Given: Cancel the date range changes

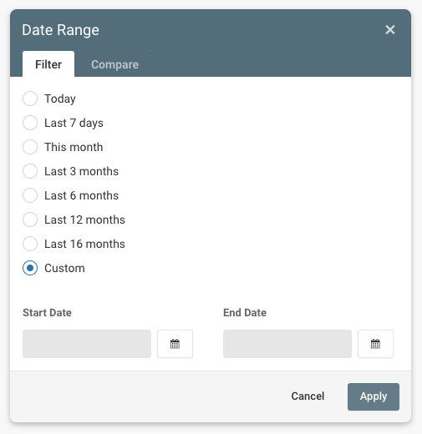Looking at the screenshot, I should pyautogui.click(x=308, y=396).
